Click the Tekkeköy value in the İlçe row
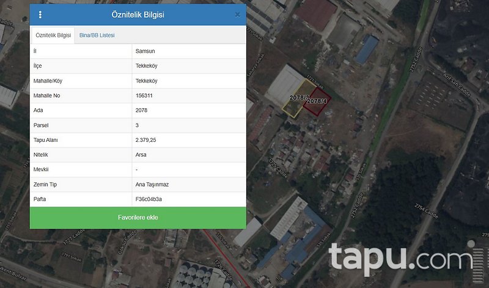 [146, 65]
